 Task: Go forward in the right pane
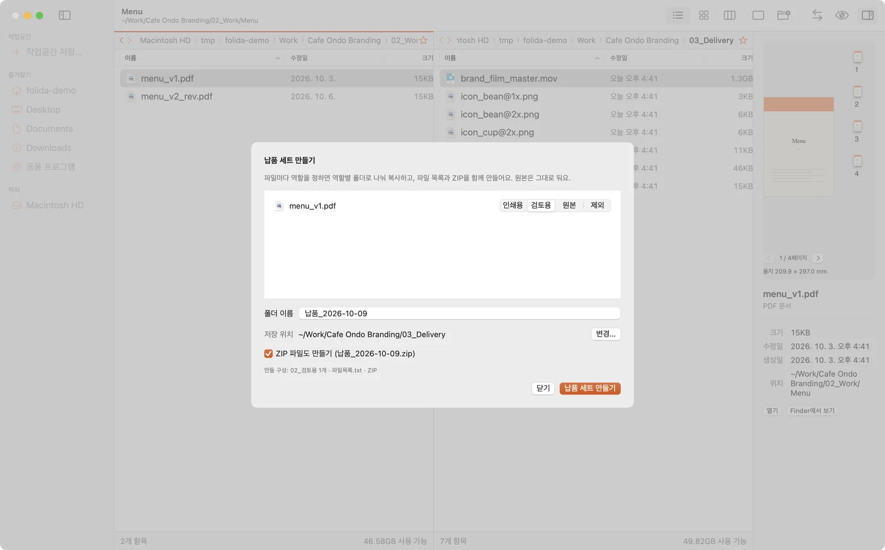pyautogui.click(x=449, y=40)
